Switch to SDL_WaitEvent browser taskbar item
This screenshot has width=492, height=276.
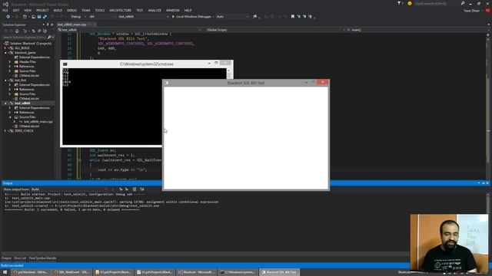coord(71,272)
